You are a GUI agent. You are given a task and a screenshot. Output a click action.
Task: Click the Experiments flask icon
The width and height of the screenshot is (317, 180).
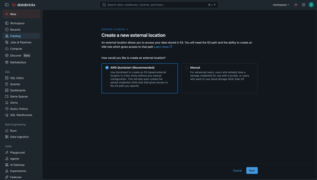pyautogui.click(x=7, y=171)
